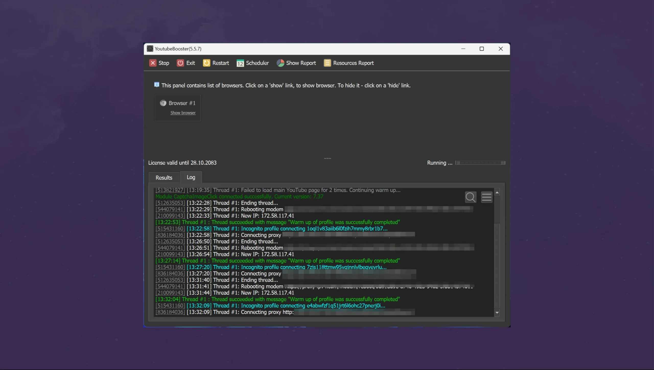Minimize the YoutubeBooster window
Viewport: 654px width, 370px height.
tap(463, 49)
